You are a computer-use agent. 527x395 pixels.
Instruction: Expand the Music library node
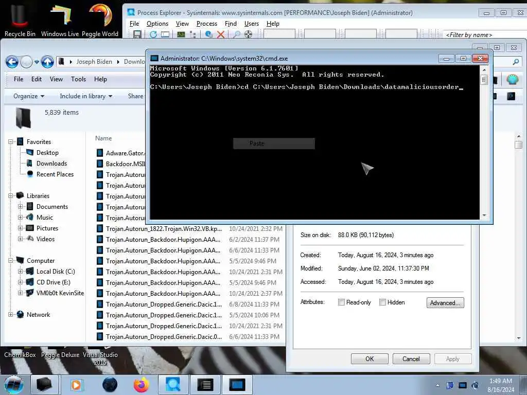(20, 218)
